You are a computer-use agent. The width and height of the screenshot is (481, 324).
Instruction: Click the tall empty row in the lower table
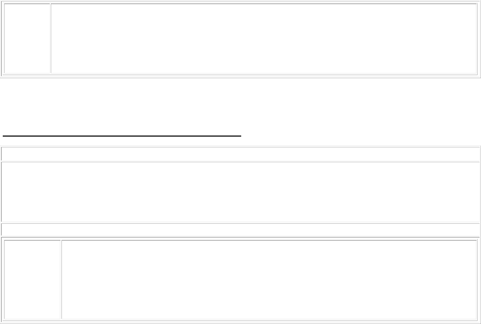coord(240,192)
